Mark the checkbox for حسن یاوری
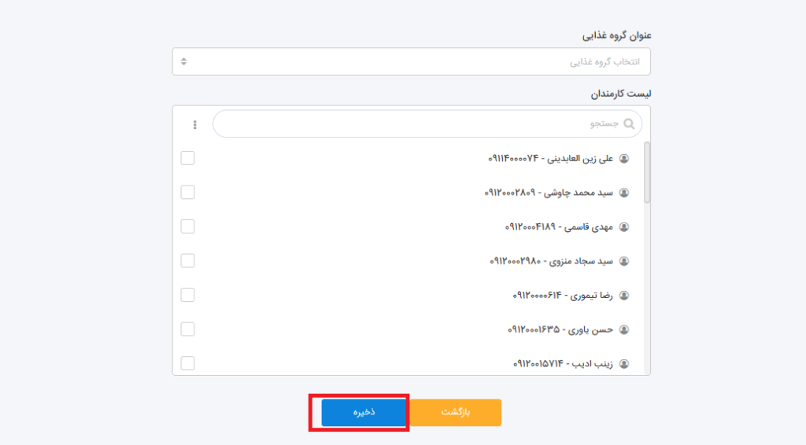806x445 pixels. pos(188,329)
